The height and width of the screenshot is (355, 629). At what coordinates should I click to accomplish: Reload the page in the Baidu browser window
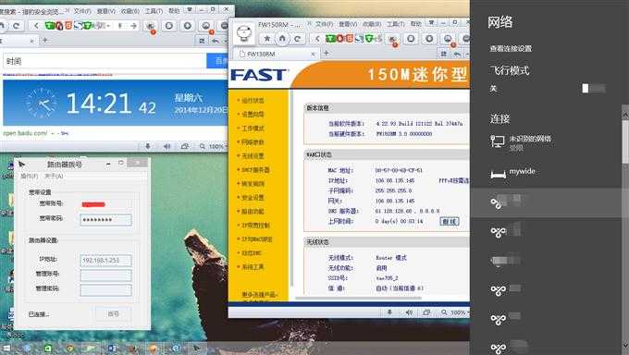coord(17,26)
